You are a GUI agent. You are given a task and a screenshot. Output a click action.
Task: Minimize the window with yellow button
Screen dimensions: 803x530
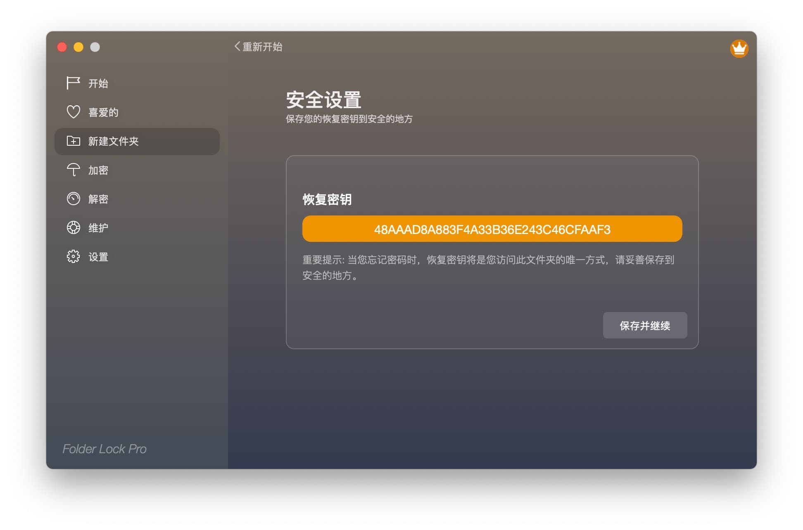(x=78, y=47)
